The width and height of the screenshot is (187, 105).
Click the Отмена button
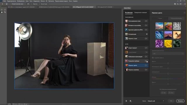click(x=180, y=101)
